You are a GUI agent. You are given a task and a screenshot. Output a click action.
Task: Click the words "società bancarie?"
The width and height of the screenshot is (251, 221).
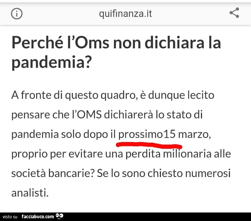[x=53, y=173]
